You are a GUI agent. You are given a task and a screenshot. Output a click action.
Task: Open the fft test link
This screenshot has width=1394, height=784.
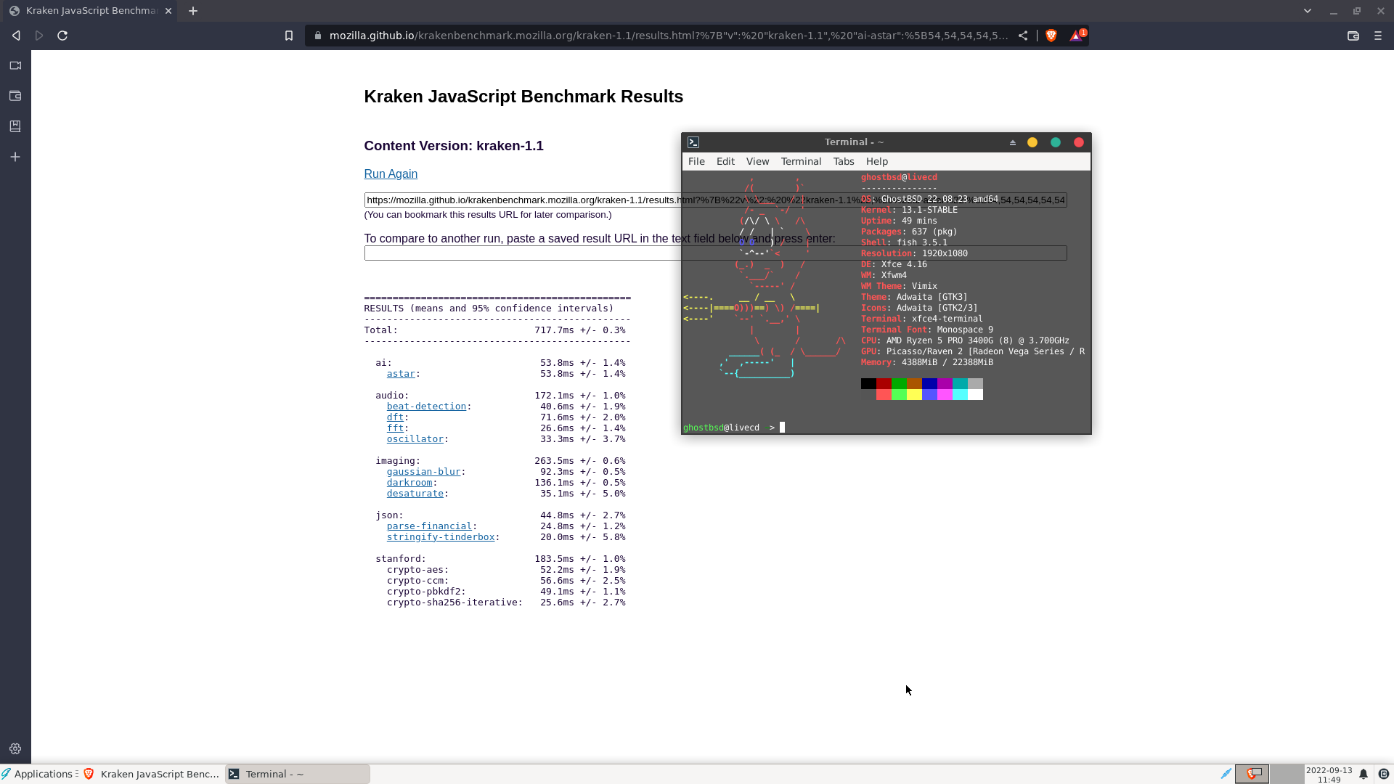[395, 428]
